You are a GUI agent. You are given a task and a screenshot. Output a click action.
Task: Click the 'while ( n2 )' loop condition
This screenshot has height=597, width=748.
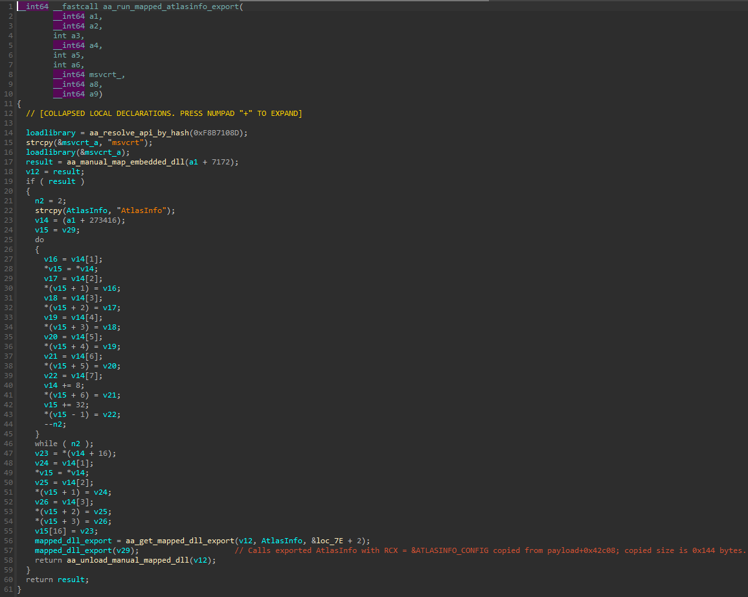tap(64, 444)
